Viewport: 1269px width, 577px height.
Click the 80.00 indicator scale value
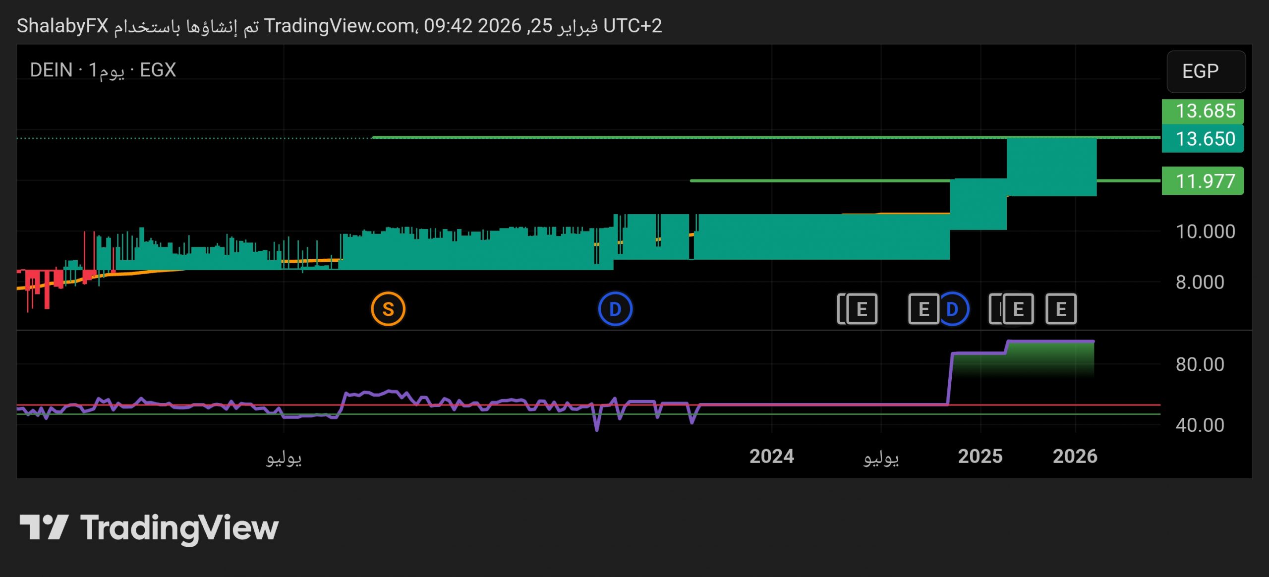click(1200, 364)
